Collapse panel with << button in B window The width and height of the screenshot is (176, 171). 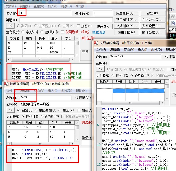click(x=10, y=26)
